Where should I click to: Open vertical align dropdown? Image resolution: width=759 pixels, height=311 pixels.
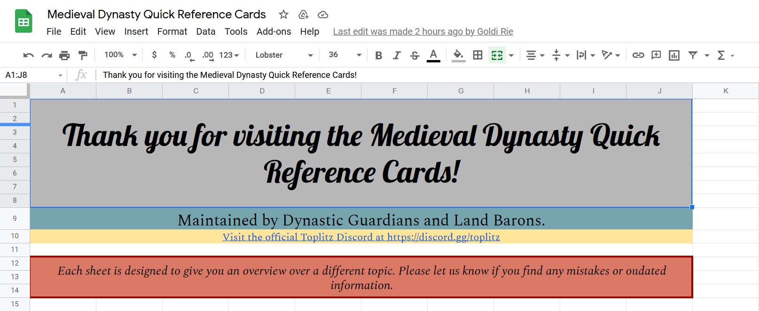tap(560, 55)
